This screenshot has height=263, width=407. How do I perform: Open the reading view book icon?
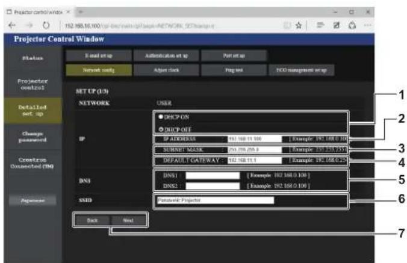coord(287,25)
